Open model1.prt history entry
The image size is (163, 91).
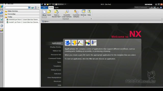tap(23, 22)
